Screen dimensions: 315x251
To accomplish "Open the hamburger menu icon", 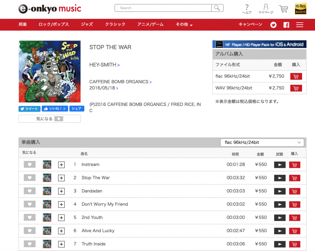I will [300, 25].
